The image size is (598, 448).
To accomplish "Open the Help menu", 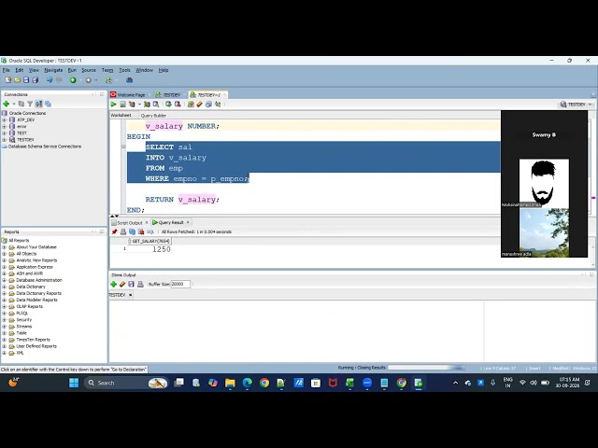I will pos(164,70).
